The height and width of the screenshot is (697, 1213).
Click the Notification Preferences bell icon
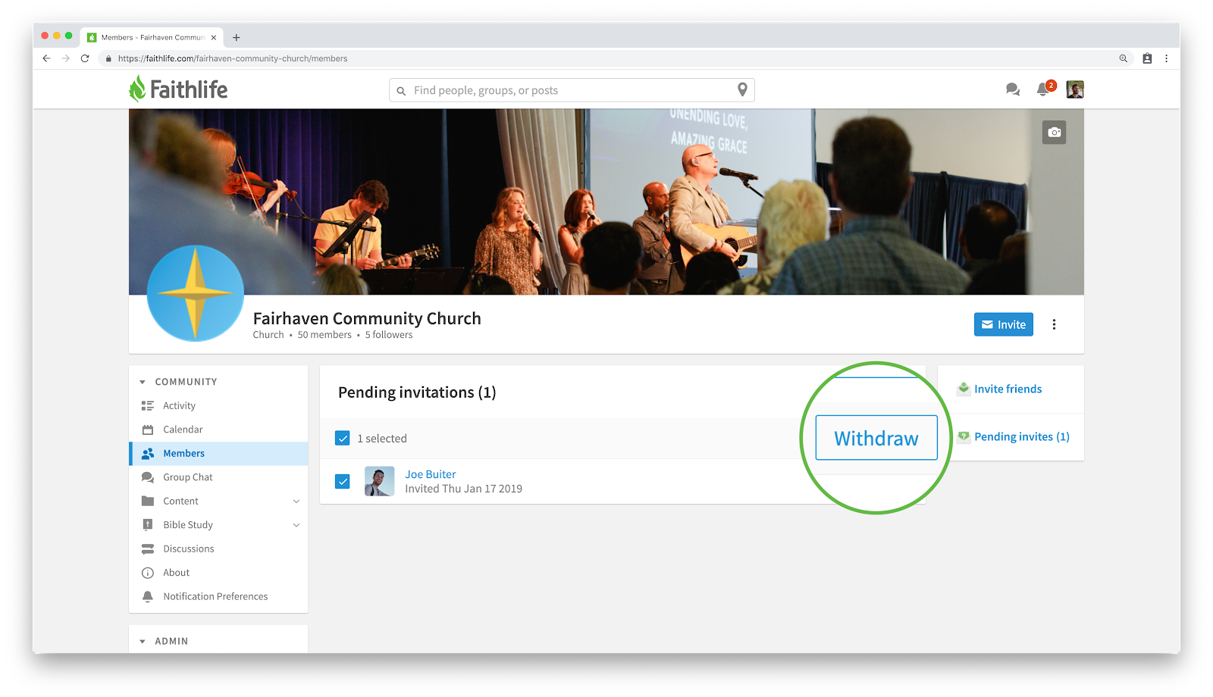[148, 596]
